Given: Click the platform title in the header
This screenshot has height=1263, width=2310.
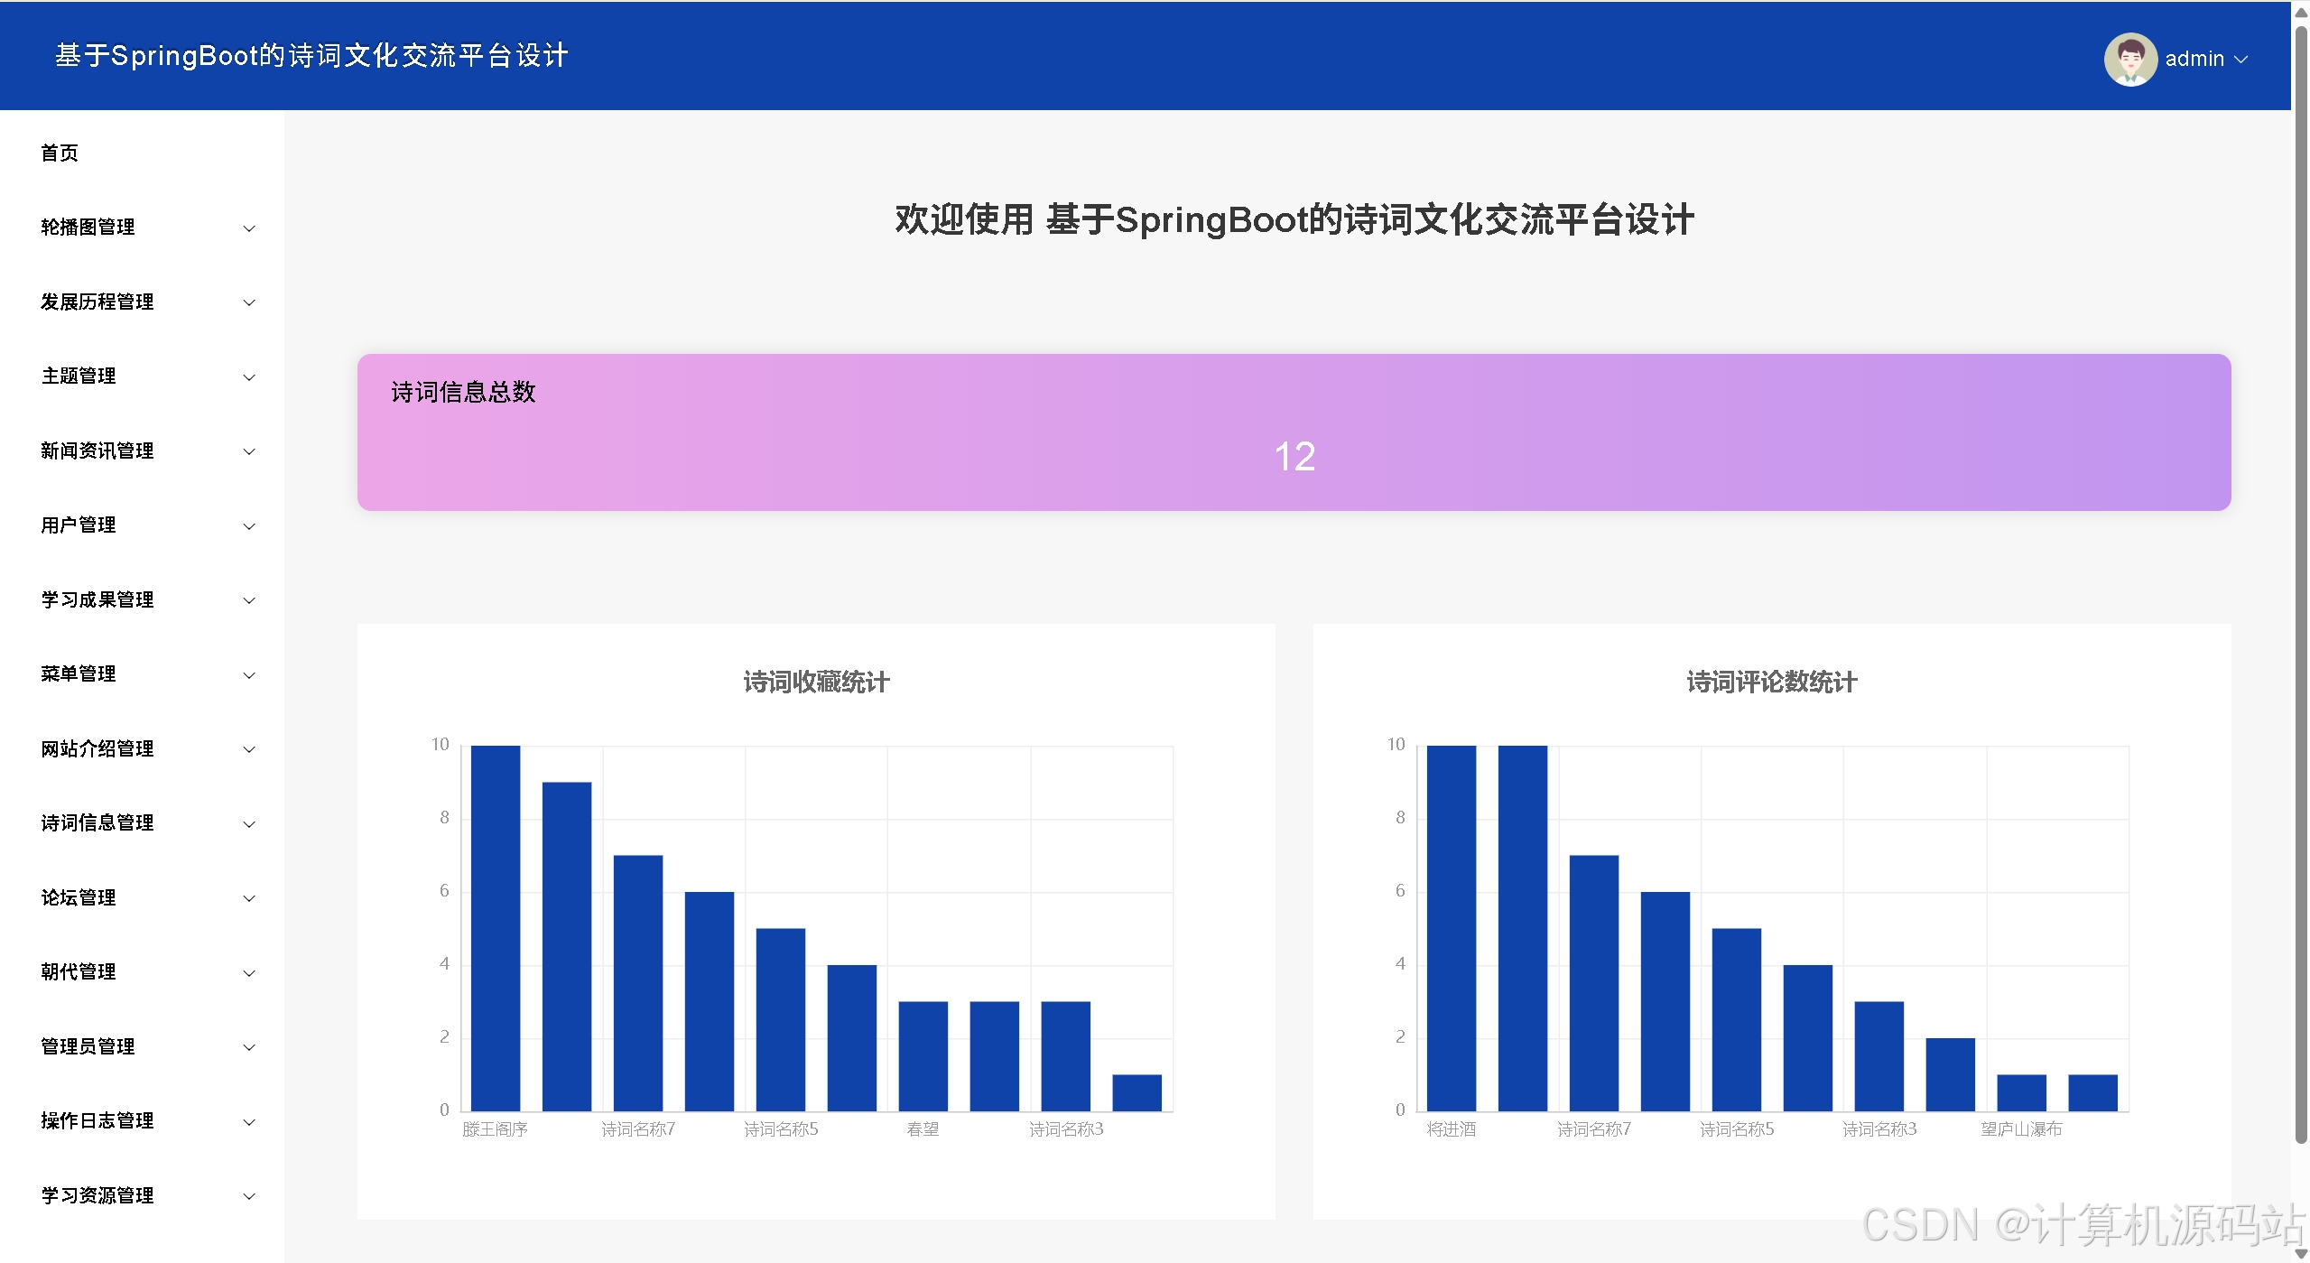Looking at the screenshot, I should coord(311,56).
